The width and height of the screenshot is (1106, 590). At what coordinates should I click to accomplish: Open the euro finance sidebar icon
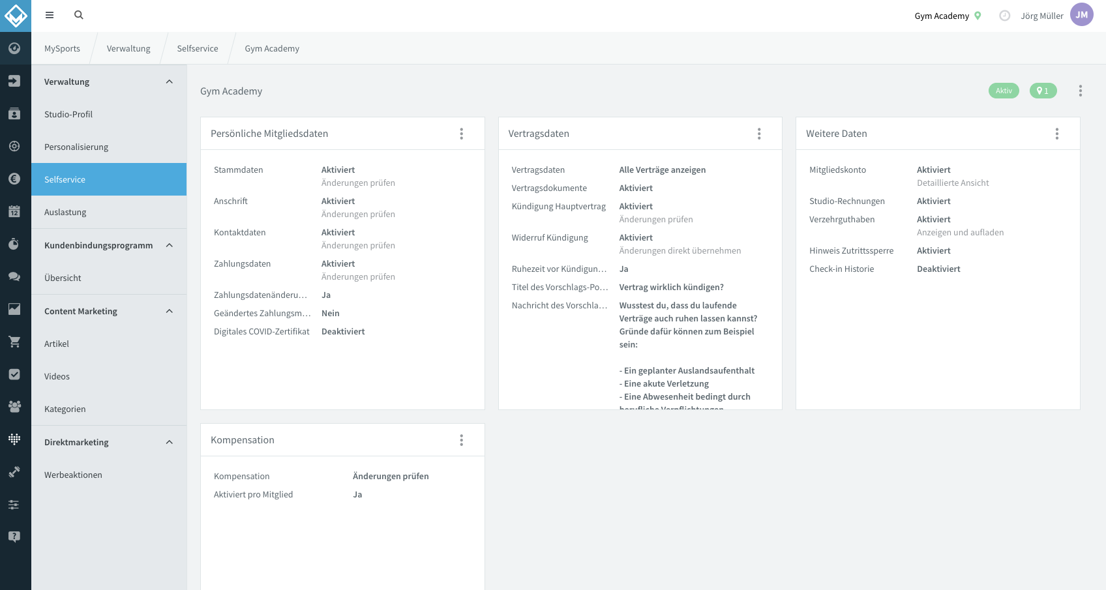14,179
